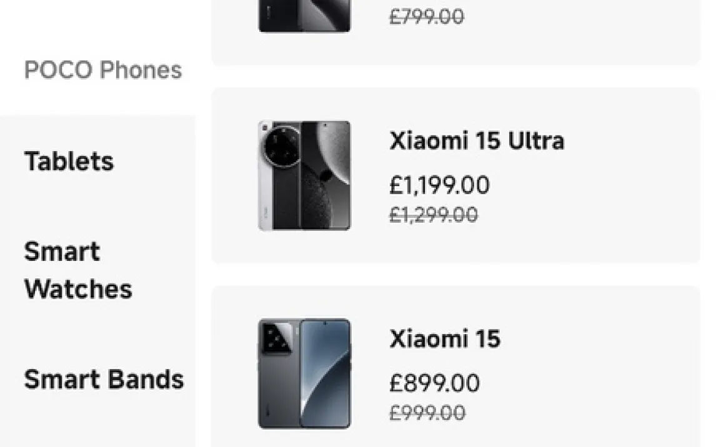Switch to the Smart Bands category

(104, 379)
